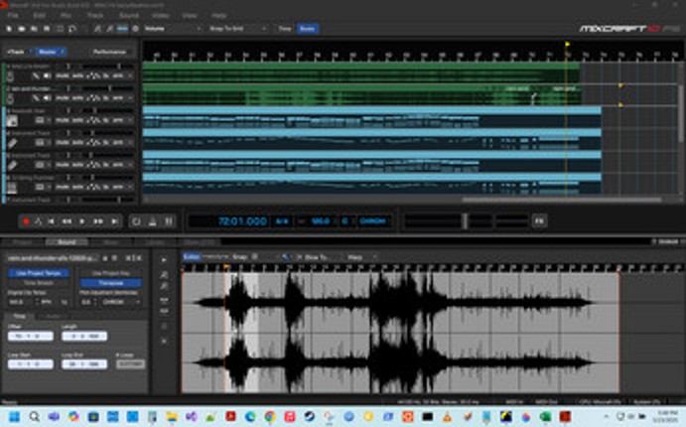Click the red Record button in transport
The image size is (686, 427).
[x=26, y=220]
